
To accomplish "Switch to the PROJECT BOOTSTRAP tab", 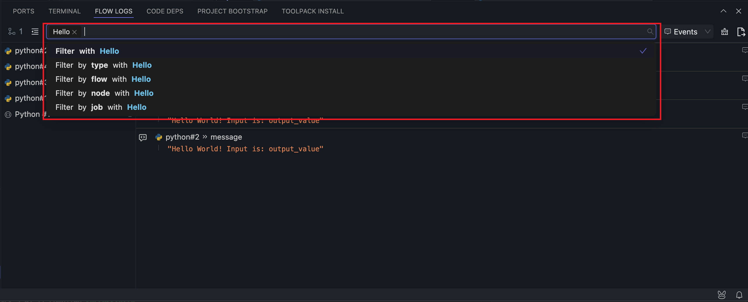I will 232,11.
